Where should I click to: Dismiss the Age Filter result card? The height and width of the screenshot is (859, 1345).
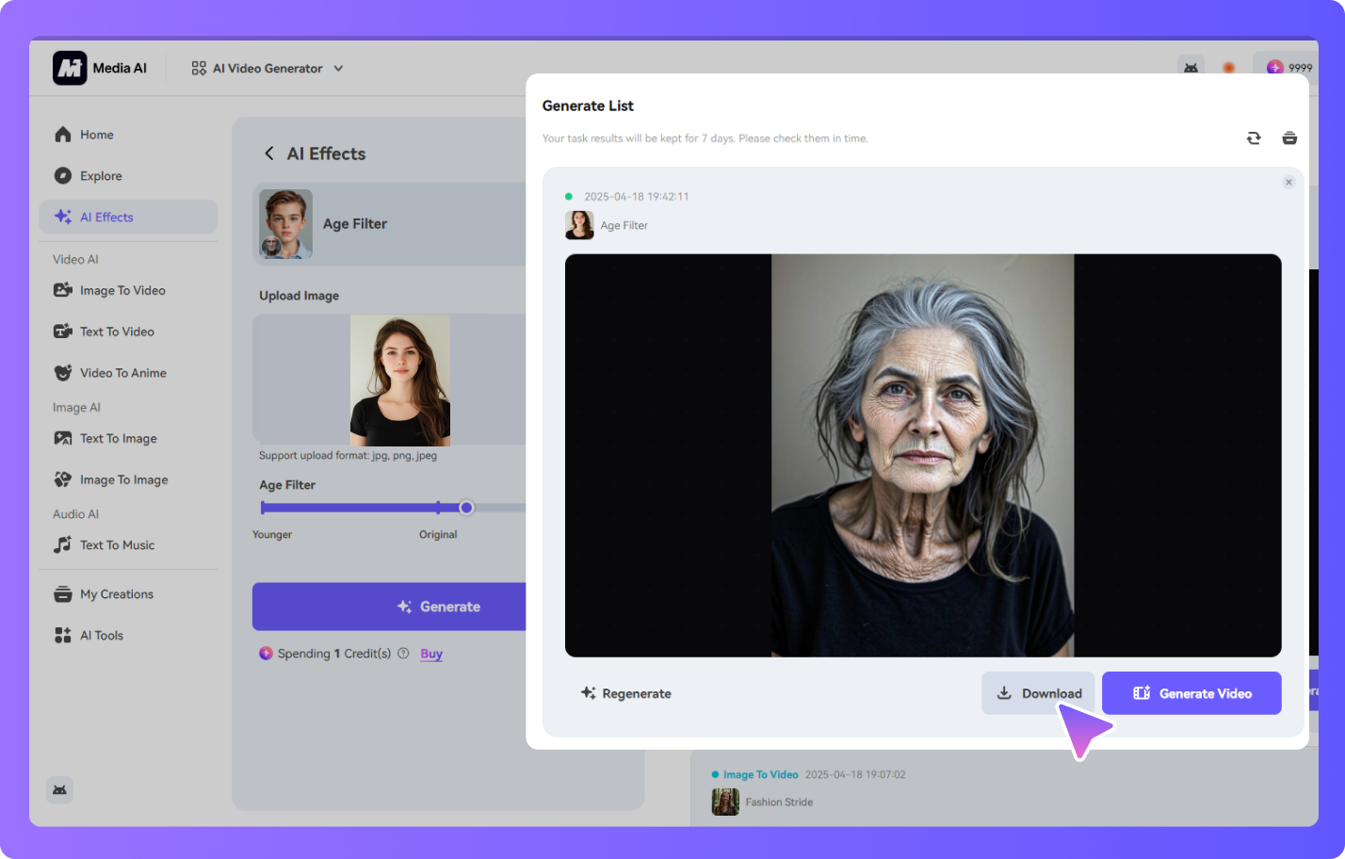coord(1288,182)
